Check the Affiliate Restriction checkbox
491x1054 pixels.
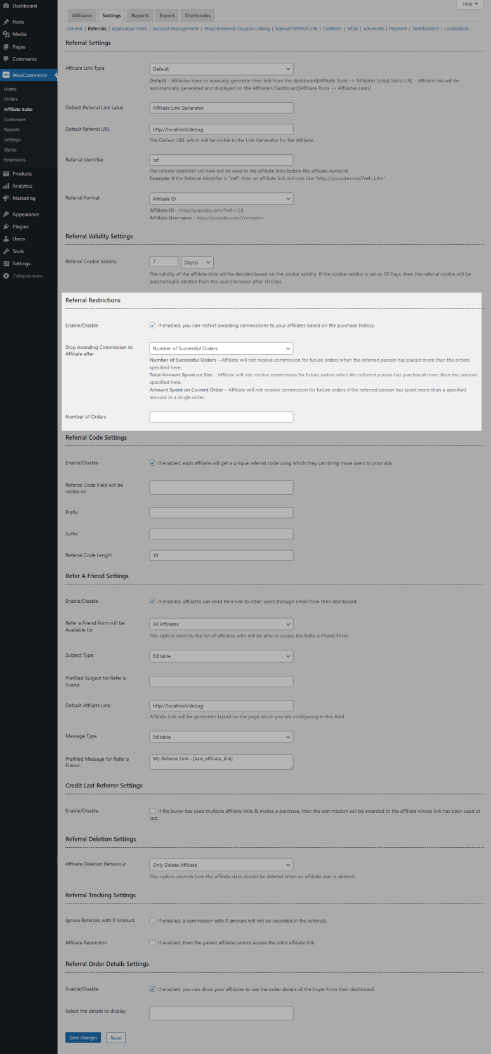tap(152, 942)
